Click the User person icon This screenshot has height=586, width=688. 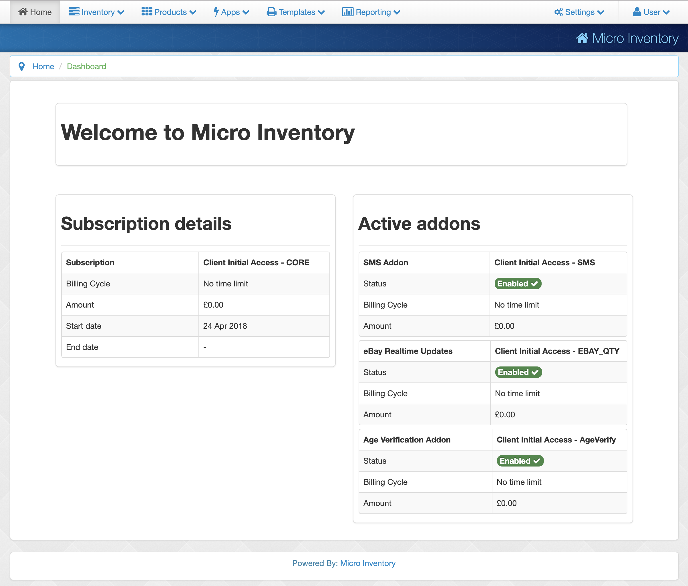[x=637, y=12]
